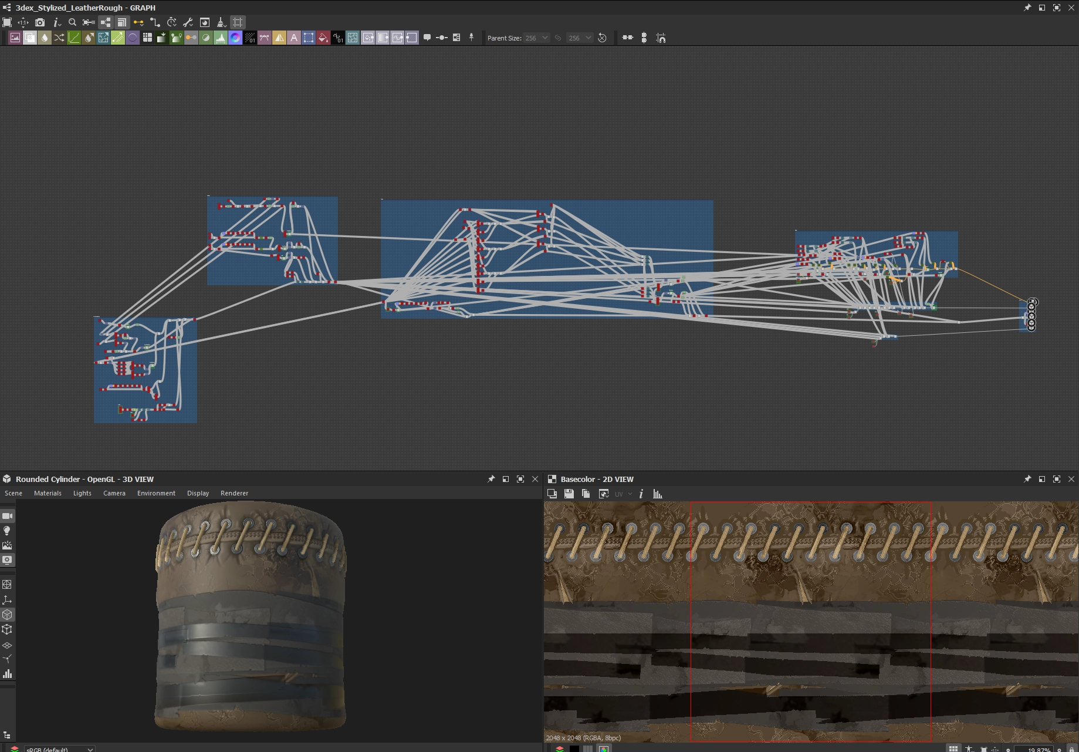Click the lightbulb icon in 3D view sidebar

7,531
